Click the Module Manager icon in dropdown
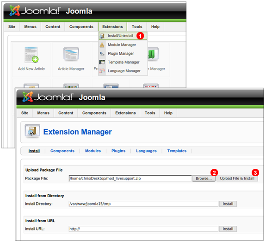The image size is (266, 243). 102,45
